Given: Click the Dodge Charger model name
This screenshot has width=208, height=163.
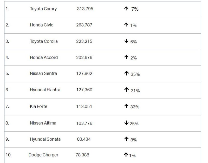Looking at the screenshot, I should pyautogui.click(x=43, y=155).
